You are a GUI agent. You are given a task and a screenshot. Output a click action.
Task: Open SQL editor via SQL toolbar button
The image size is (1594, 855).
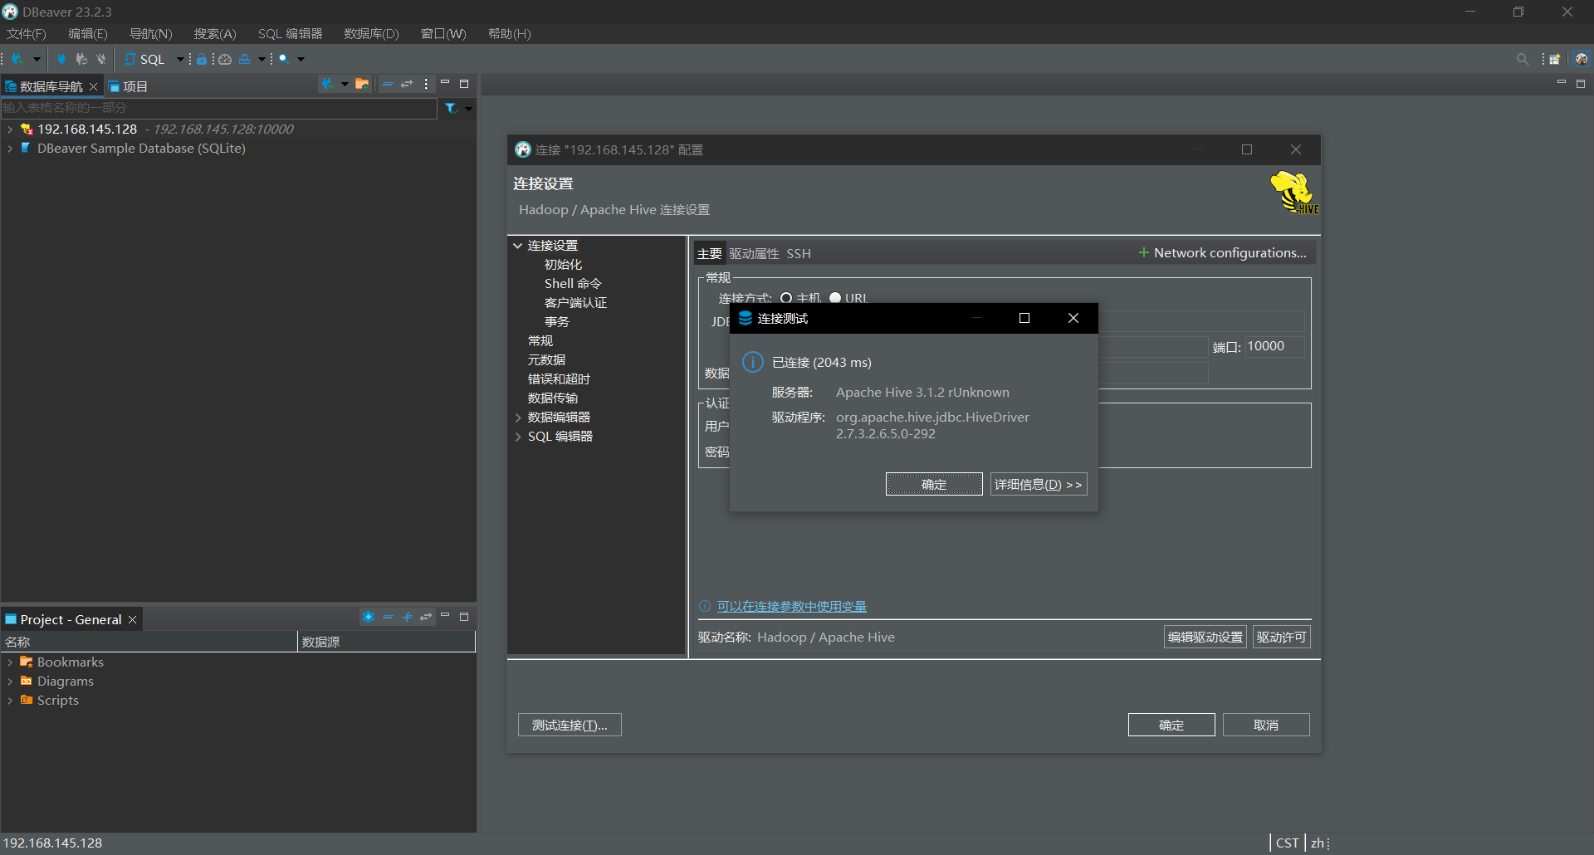tap(145, 59)
